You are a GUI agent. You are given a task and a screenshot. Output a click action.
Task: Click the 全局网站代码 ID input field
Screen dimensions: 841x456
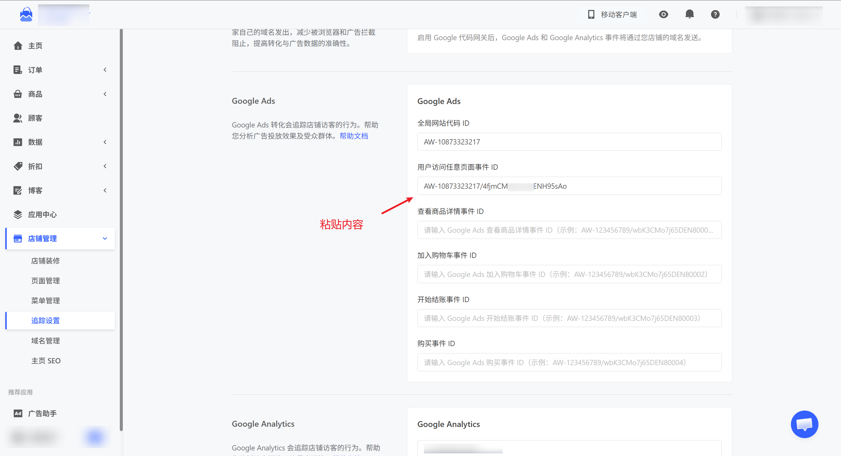pos(569,142)
